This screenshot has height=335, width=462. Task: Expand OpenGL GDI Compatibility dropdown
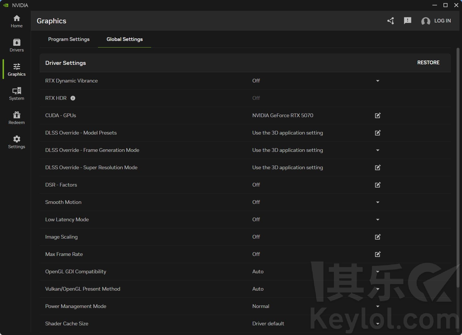(x=378, y=272)
